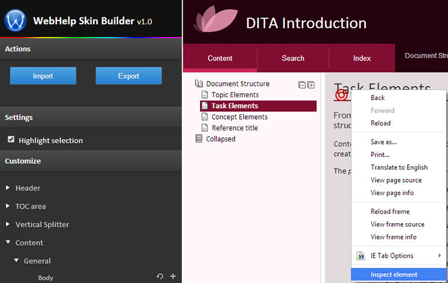
Task: Click the pink lotus logo in header
Action: click(215, 19)
